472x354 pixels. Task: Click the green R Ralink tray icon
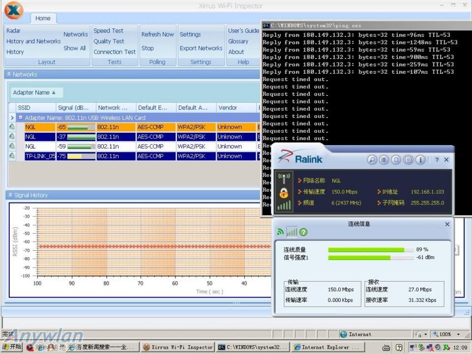[x=446, y=348]
